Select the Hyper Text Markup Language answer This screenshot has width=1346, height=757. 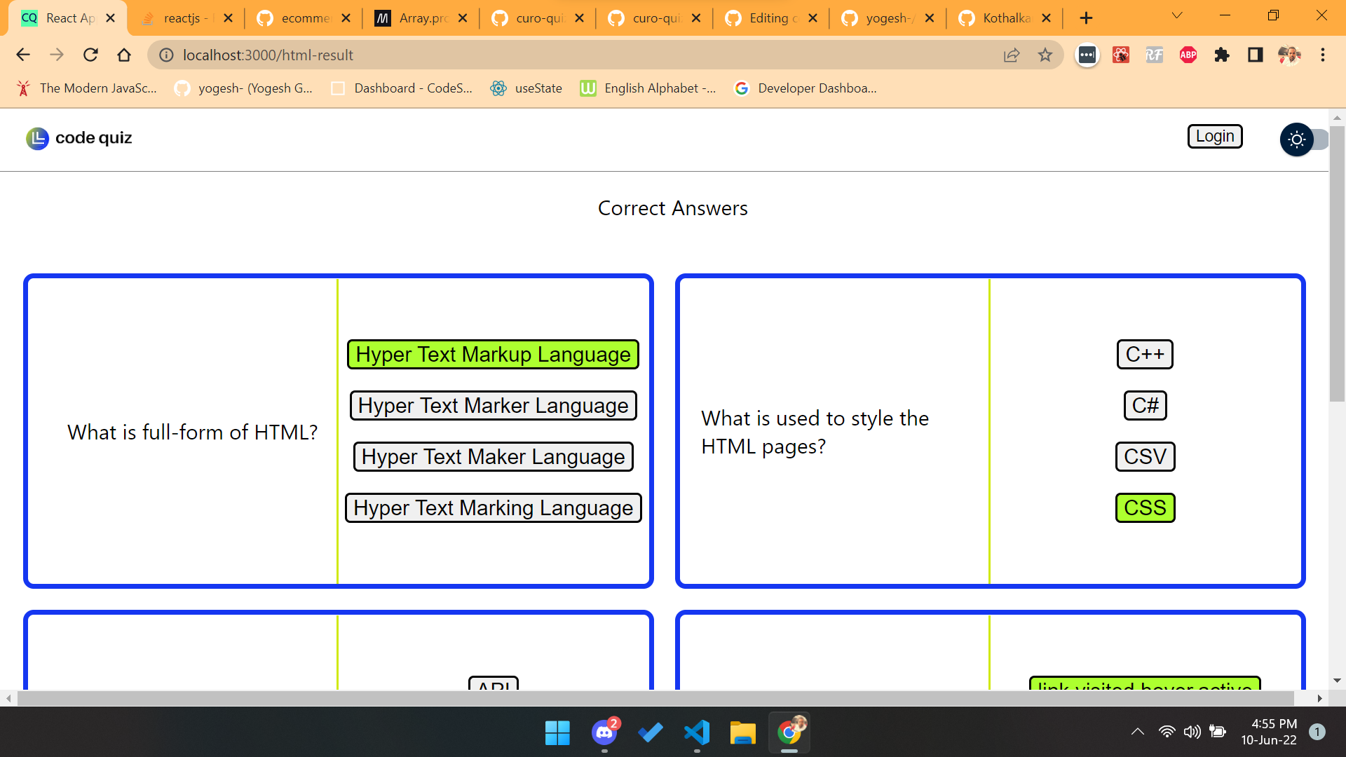click(x=493, y=355)
